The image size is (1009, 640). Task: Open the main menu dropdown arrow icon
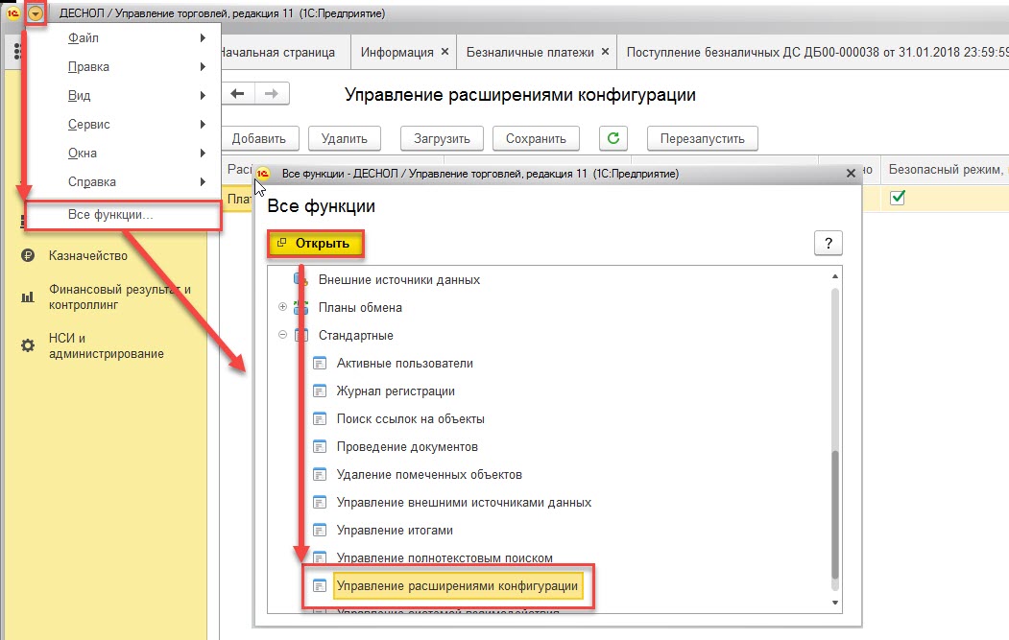[x=36, y=12]
